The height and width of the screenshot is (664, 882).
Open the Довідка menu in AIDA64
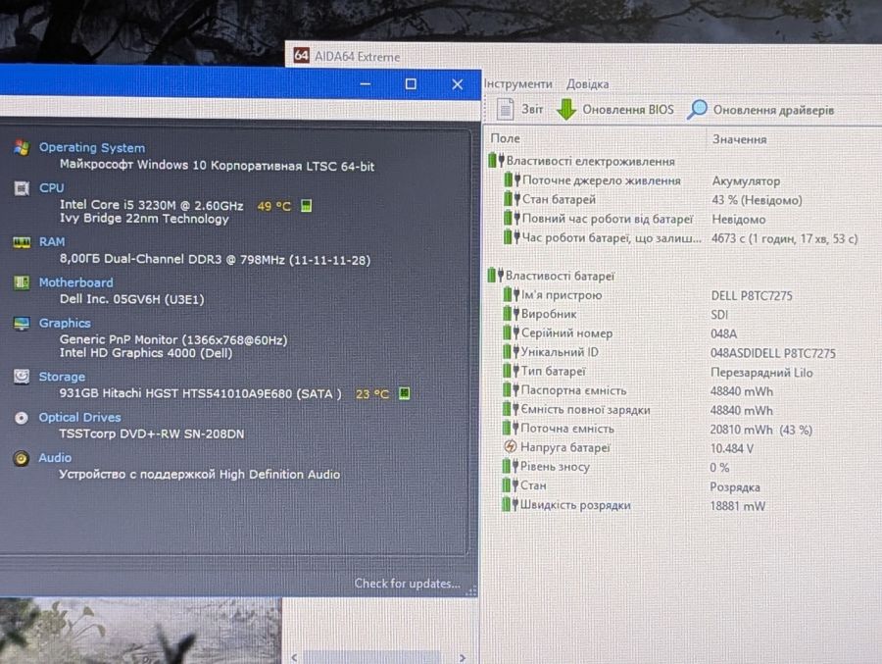click(x=587, y=84)
